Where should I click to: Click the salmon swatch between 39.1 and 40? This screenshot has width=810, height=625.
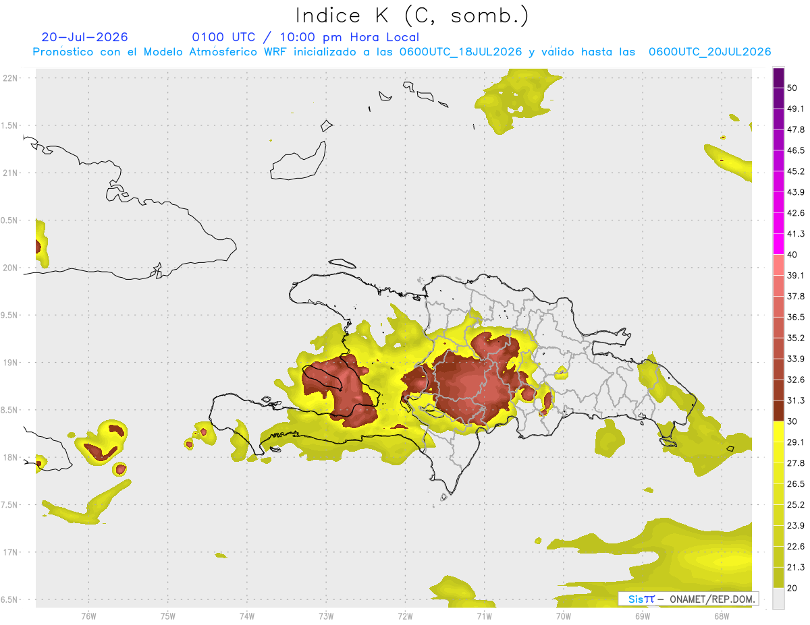point(778,265)
